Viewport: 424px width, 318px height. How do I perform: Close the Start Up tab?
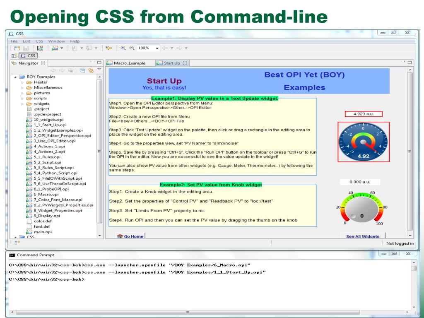(185, 63)
